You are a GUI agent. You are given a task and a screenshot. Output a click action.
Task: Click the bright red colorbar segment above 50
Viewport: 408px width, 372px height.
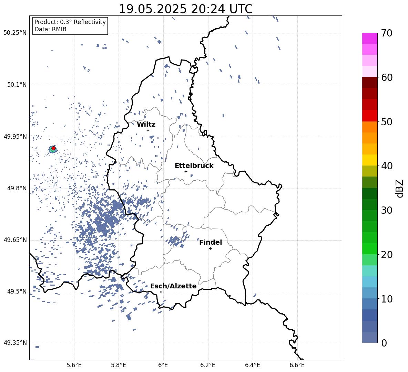coord(369,116)
